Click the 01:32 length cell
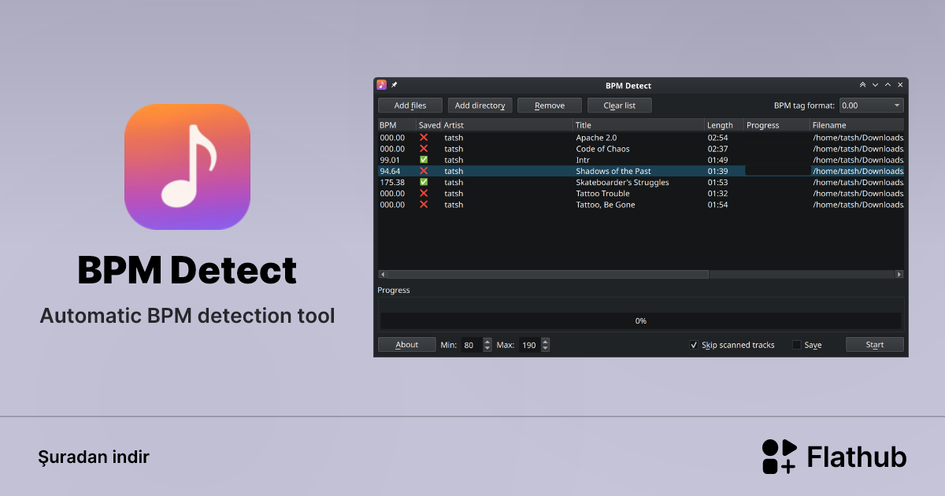Image resolution: width=945 pixels, height=496 pixels. 717,193
